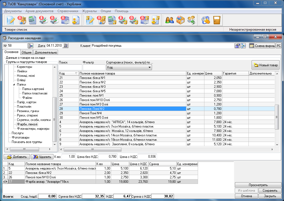Collapse the Папки tree group

click(14, 84)
